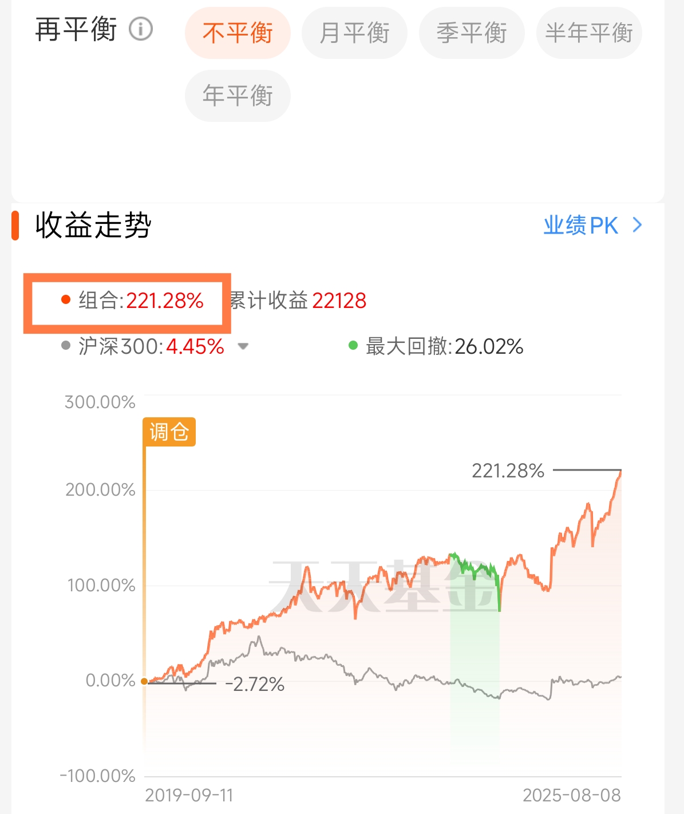Viewport: 684px width, 814px height.
Task: Tap the 221.28% endpoint label on chart
Action: tap(508, 471)
